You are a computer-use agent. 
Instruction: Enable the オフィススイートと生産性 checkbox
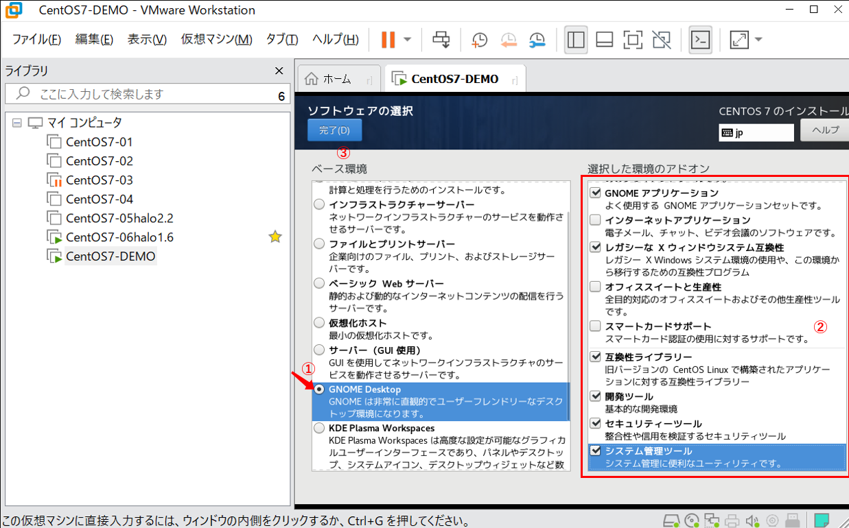coord(595,287)
